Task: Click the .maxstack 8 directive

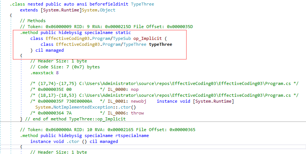Action: (x=45, y=73)
